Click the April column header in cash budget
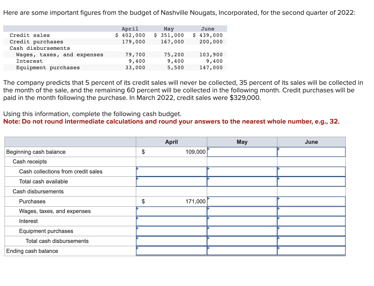This screenshot has width=374, height=286. tap(171, 142)
